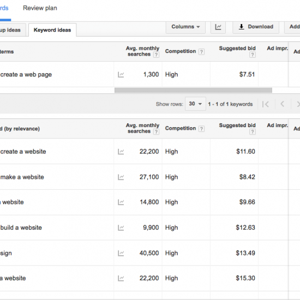Open the Review plan tab
The height and width of the screenshot is (300, 300).
click(x=40, y=8)
